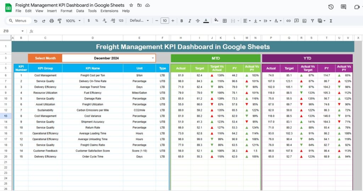Go to the Google Sheets home icon
This screenshot has height=191, width=363.
click(x=9, y=8)
